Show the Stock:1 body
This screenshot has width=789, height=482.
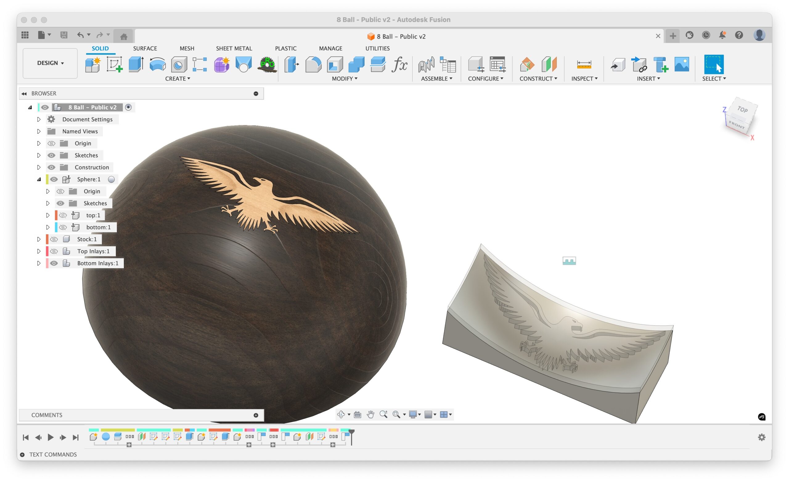pos(54,239)
